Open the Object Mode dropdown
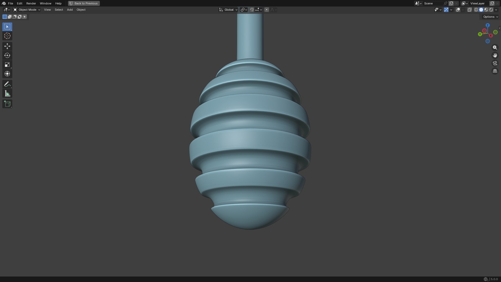This screenshot has width=501, height=282. click(27, 10)
